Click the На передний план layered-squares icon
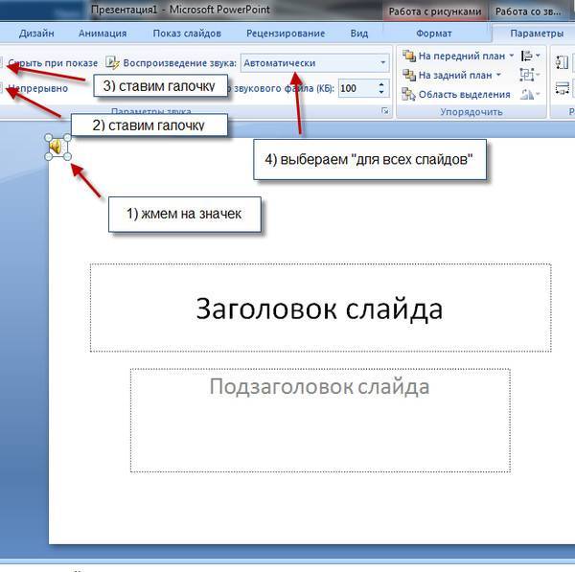This screenshot has width=575, height=572. (409, 56)
